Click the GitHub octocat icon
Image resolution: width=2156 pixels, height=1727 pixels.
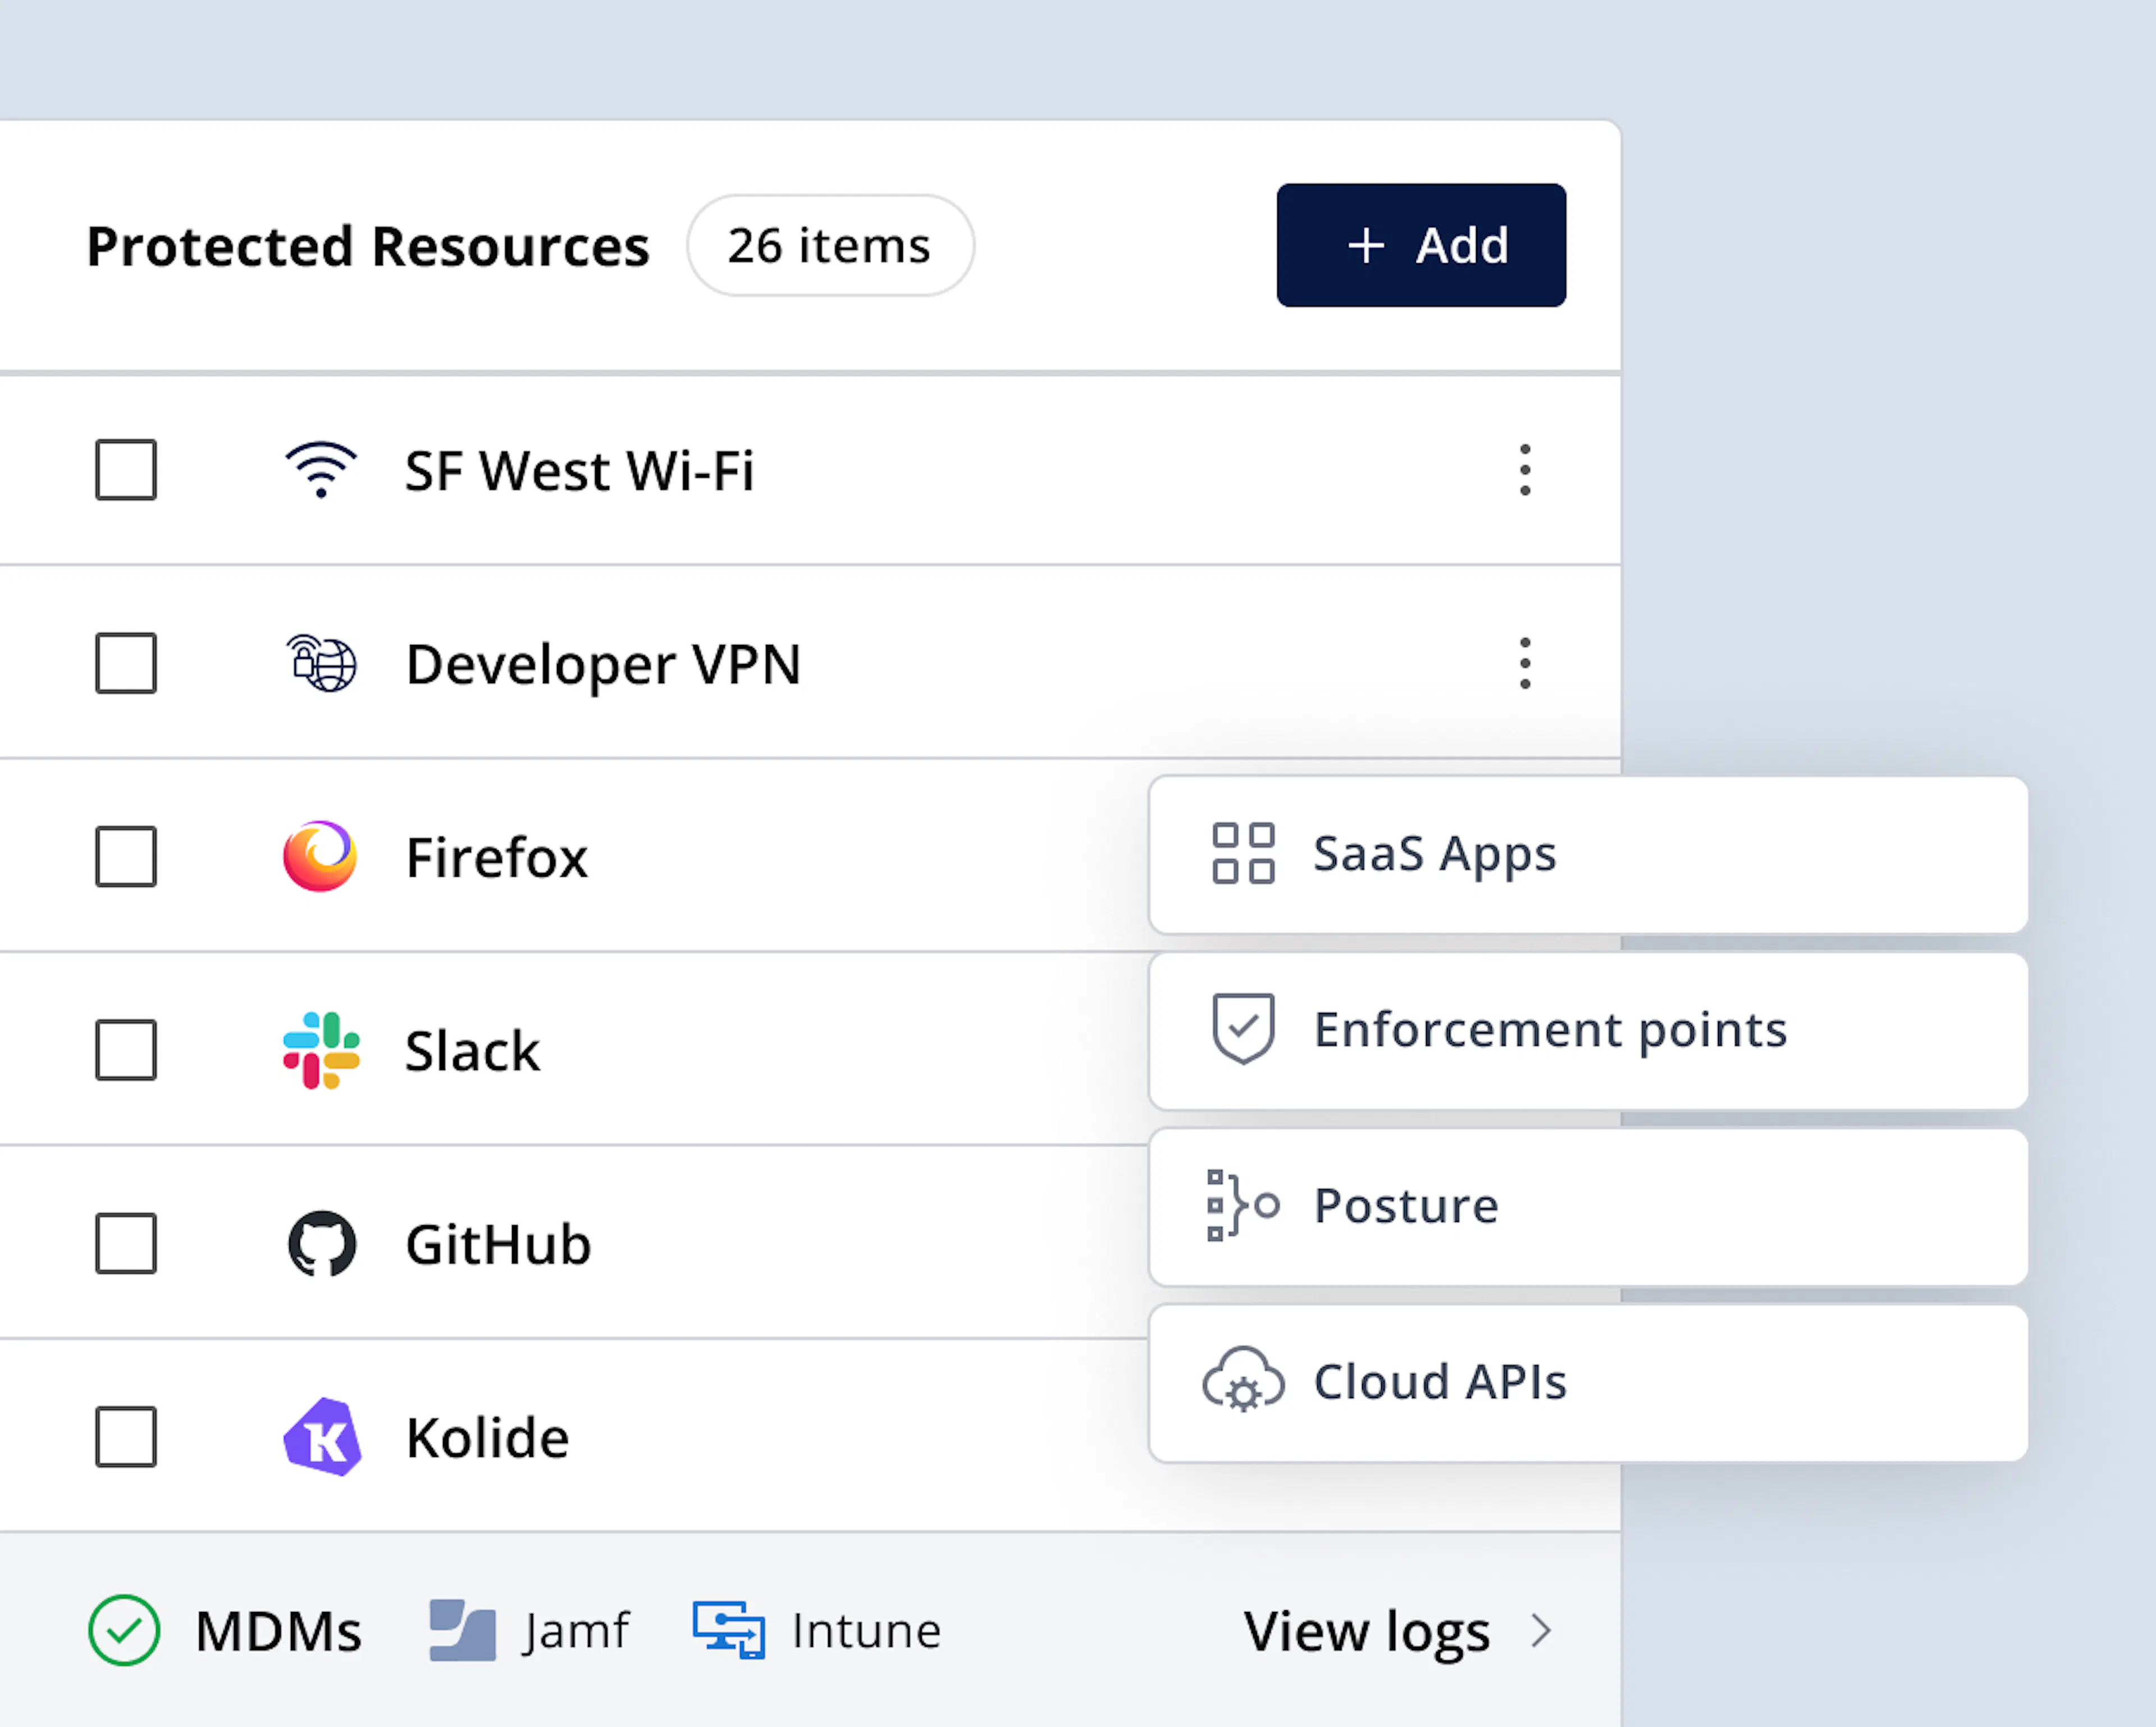[321, 1244]
